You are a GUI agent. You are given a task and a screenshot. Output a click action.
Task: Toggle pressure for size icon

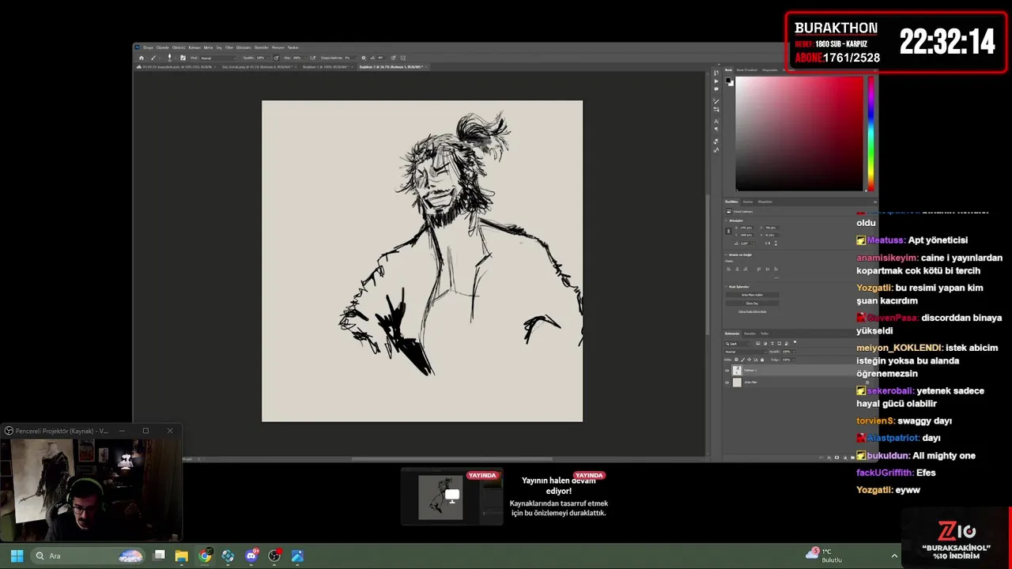[393, 58]
